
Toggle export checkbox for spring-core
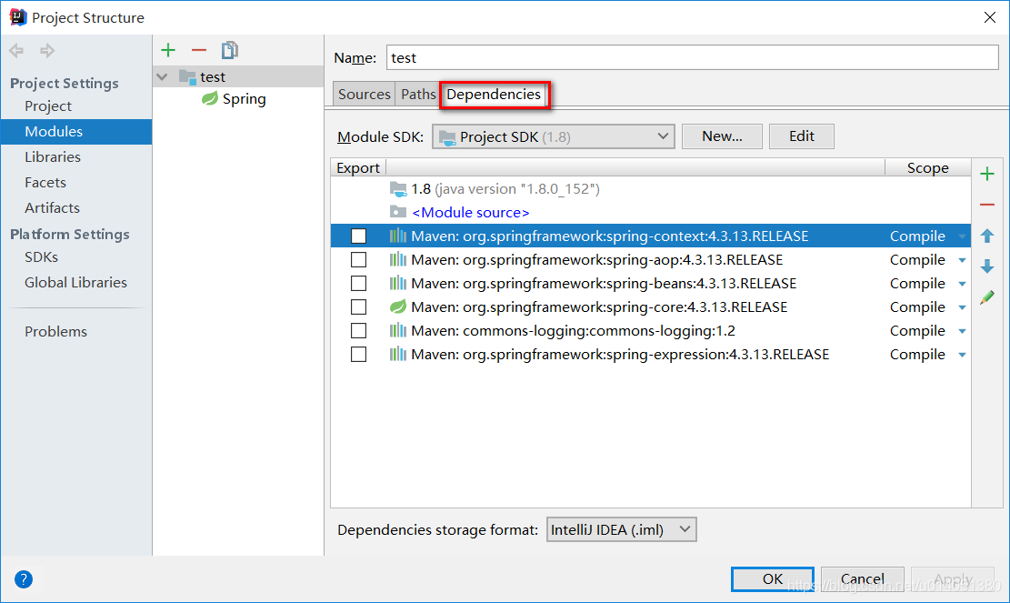tap(359, 307)
